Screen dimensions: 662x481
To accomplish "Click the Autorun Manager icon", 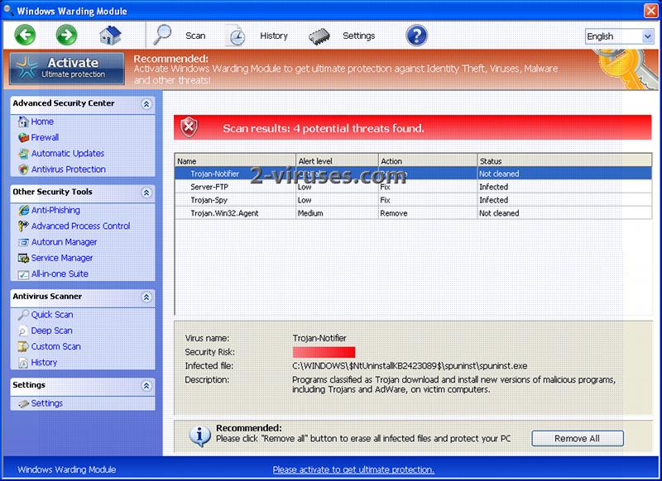I will [23, 242].
